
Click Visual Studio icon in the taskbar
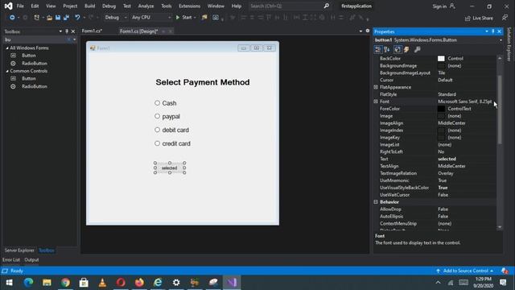[232, 282]
